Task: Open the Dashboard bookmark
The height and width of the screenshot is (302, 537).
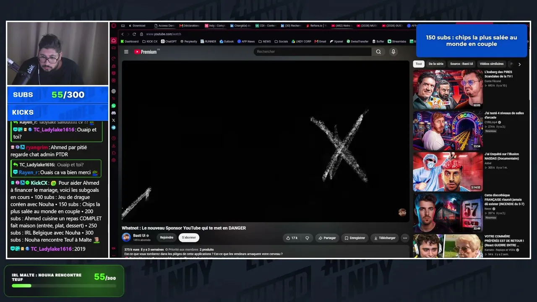Action: coord(129,42)
